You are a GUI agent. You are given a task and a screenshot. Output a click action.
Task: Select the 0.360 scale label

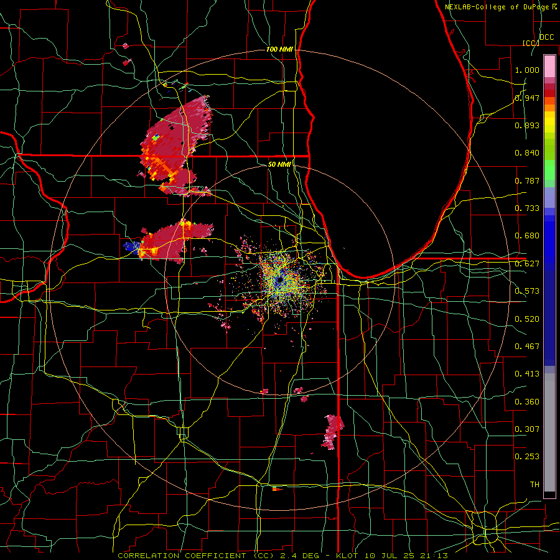527,402
